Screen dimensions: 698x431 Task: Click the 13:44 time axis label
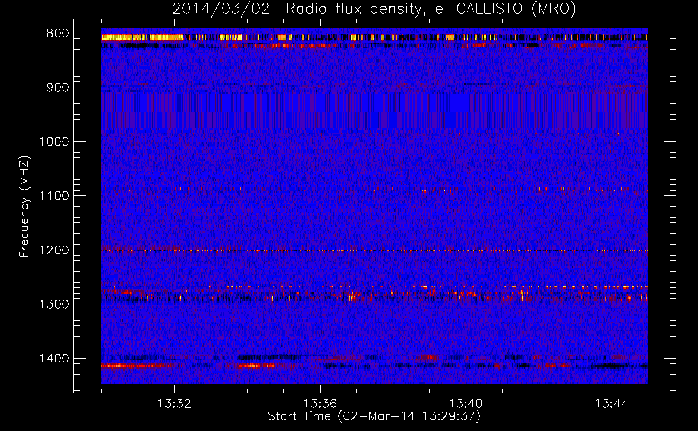(x=612, y=404)
